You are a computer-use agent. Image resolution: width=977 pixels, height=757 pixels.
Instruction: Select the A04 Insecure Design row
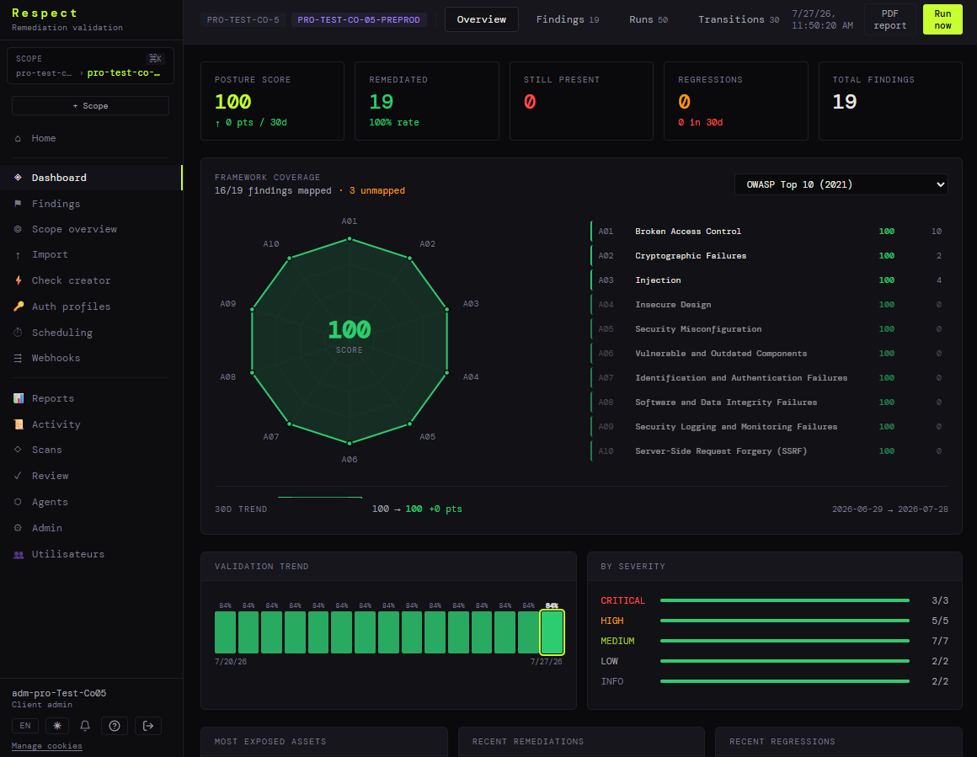click(769, 305)
